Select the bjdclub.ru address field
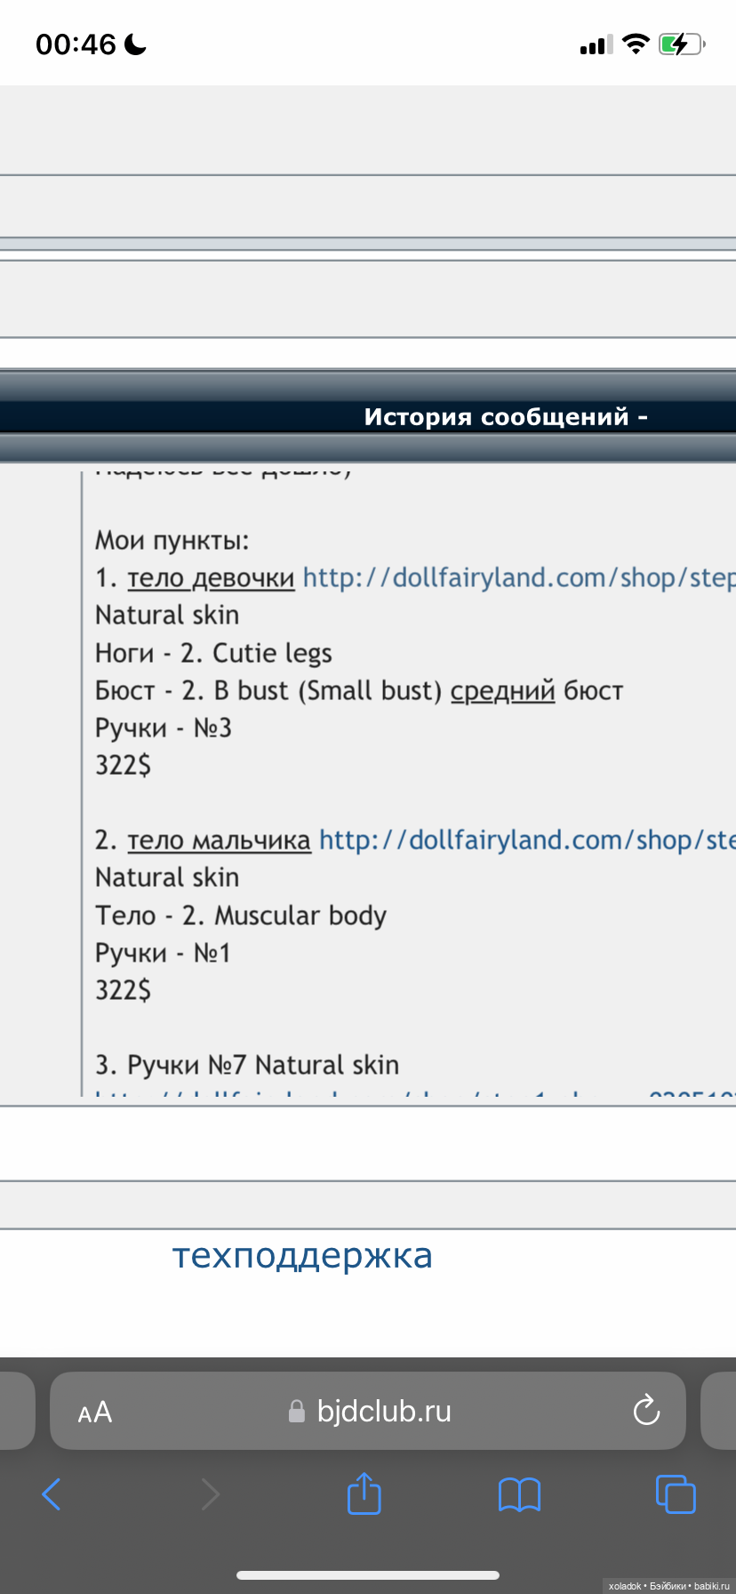The image size is (736, 1594). click(x=384, y=1411)
